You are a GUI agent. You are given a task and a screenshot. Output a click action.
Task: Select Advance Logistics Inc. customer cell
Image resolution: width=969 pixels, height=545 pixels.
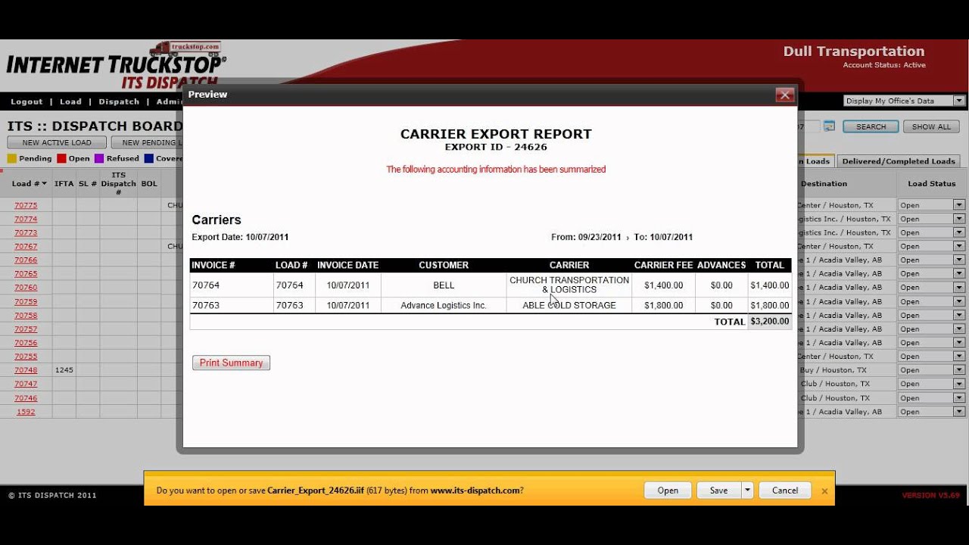[x=444, y=306]
